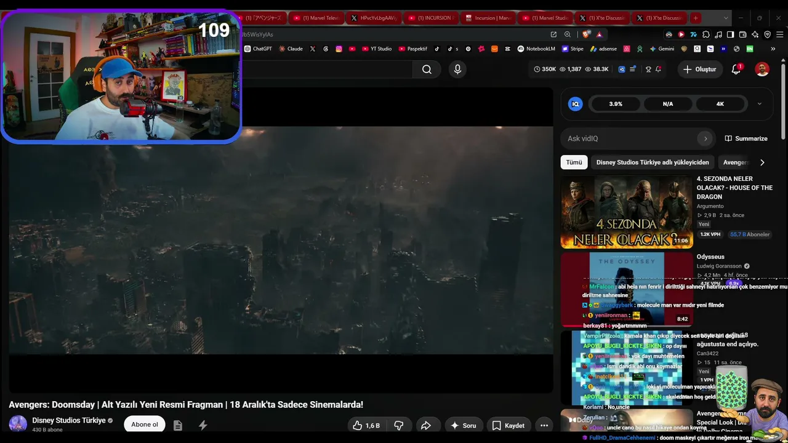Open the three-dot more actions menu

(544, 425)
